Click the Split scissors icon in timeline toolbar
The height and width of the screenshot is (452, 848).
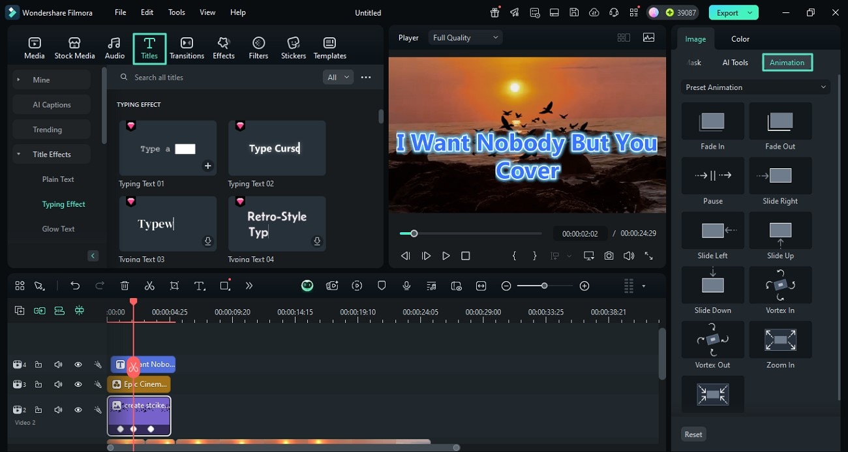coord(149,286)
